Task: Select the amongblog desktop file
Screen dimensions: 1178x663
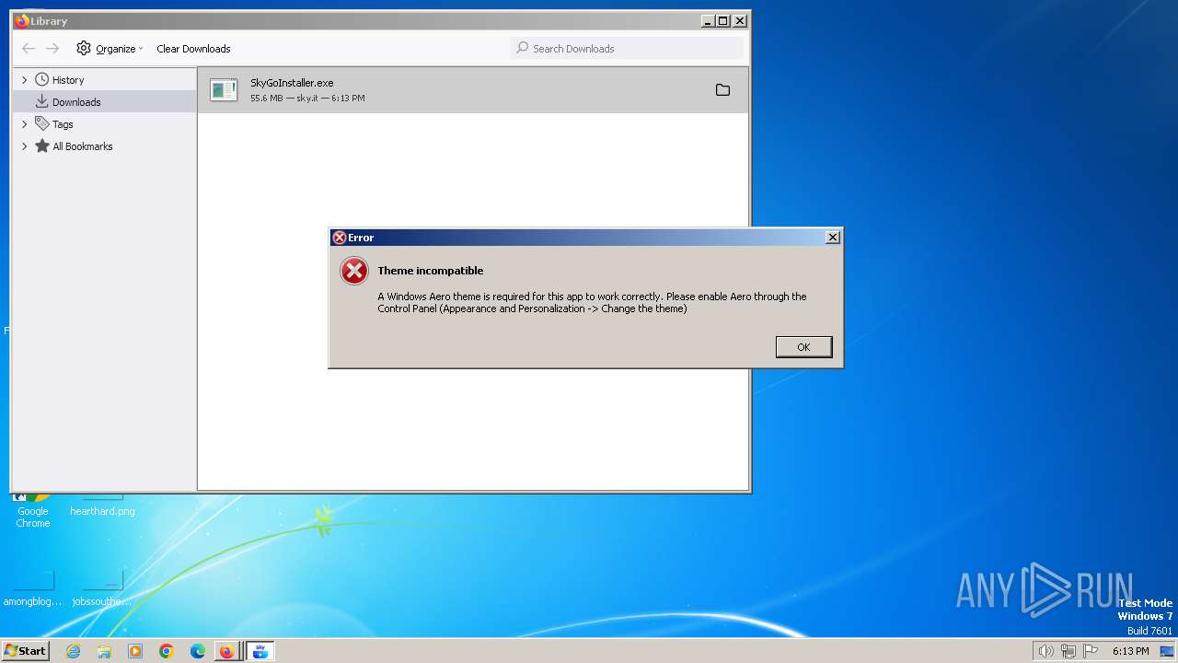Action: [x=33, y=589]
